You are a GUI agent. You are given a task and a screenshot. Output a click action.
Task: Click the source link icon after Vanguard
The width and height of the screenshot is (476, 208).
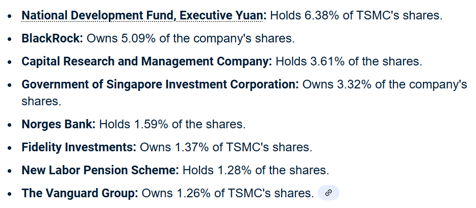(329, 193)
